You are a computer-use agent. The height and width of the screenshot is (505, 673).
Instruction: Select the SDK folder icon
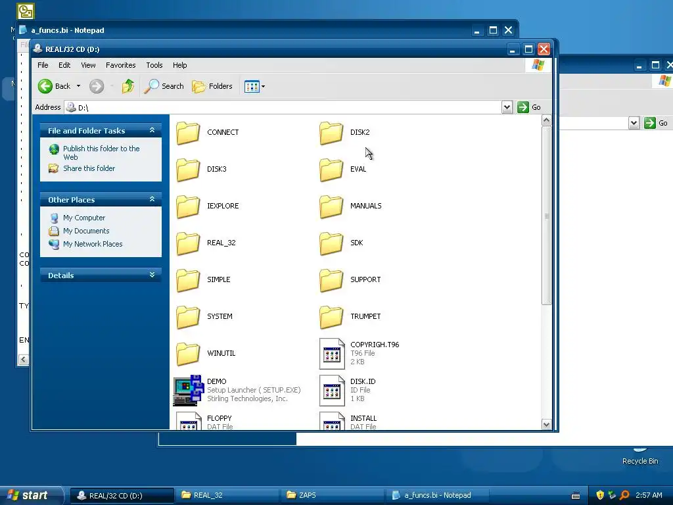(x=331, y=243)
